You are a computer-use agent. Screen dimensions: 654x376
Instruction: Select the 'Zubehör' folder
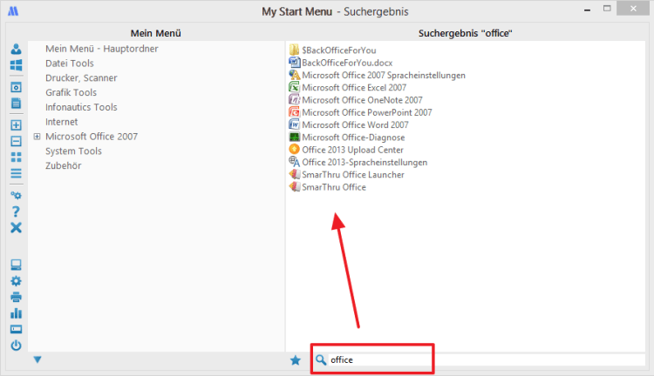pos(64,165)
